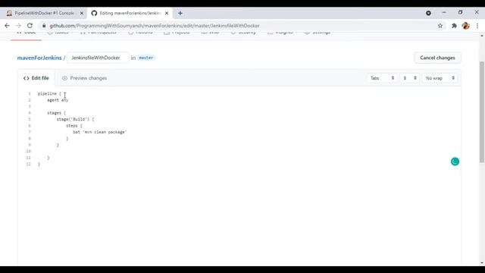Click the code line 'pipeline {'
Screen dimensions: 485x273
[49, 93]
